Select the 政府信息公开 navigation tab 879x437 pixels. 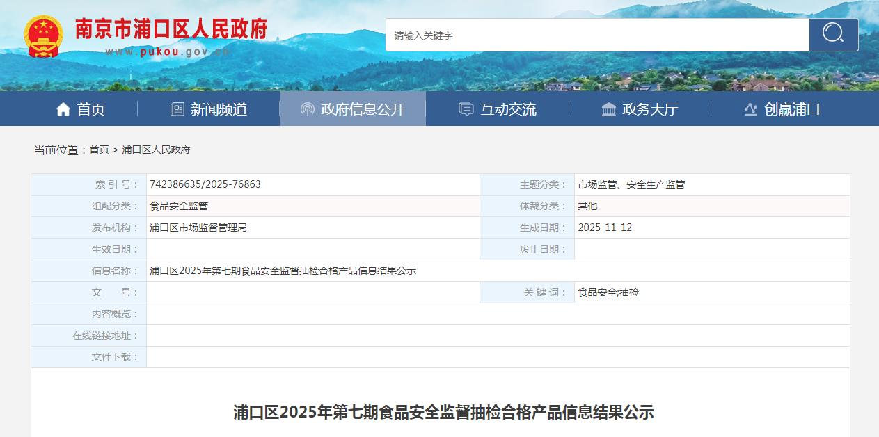[x=353, y=109]
